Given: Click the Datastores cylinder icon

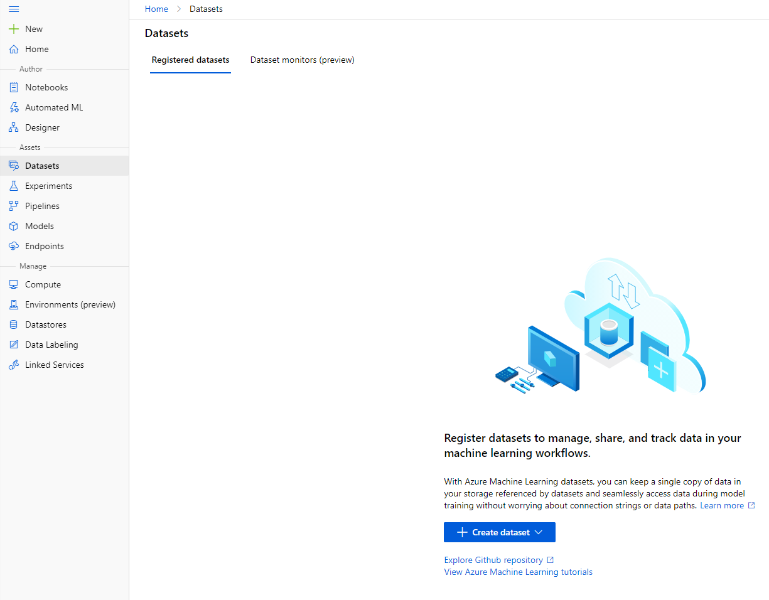Looking at the screenshot, I should [x=14, y=324].
